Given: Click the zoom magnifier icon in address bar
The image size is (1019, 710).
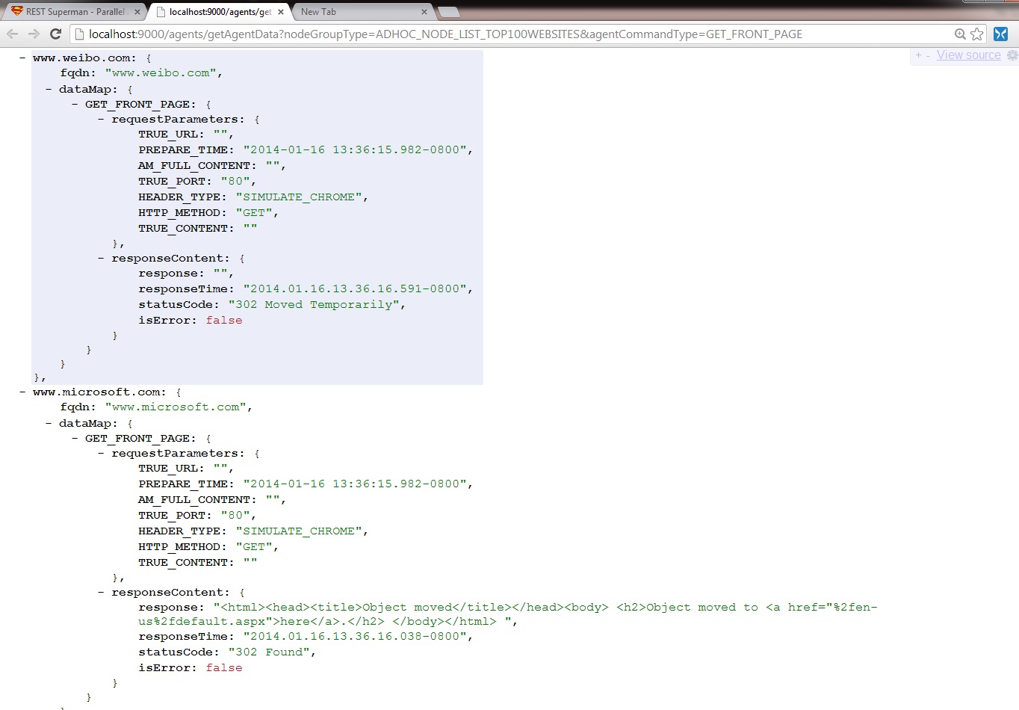Looking at the screenshot, I should click(961, 34).
